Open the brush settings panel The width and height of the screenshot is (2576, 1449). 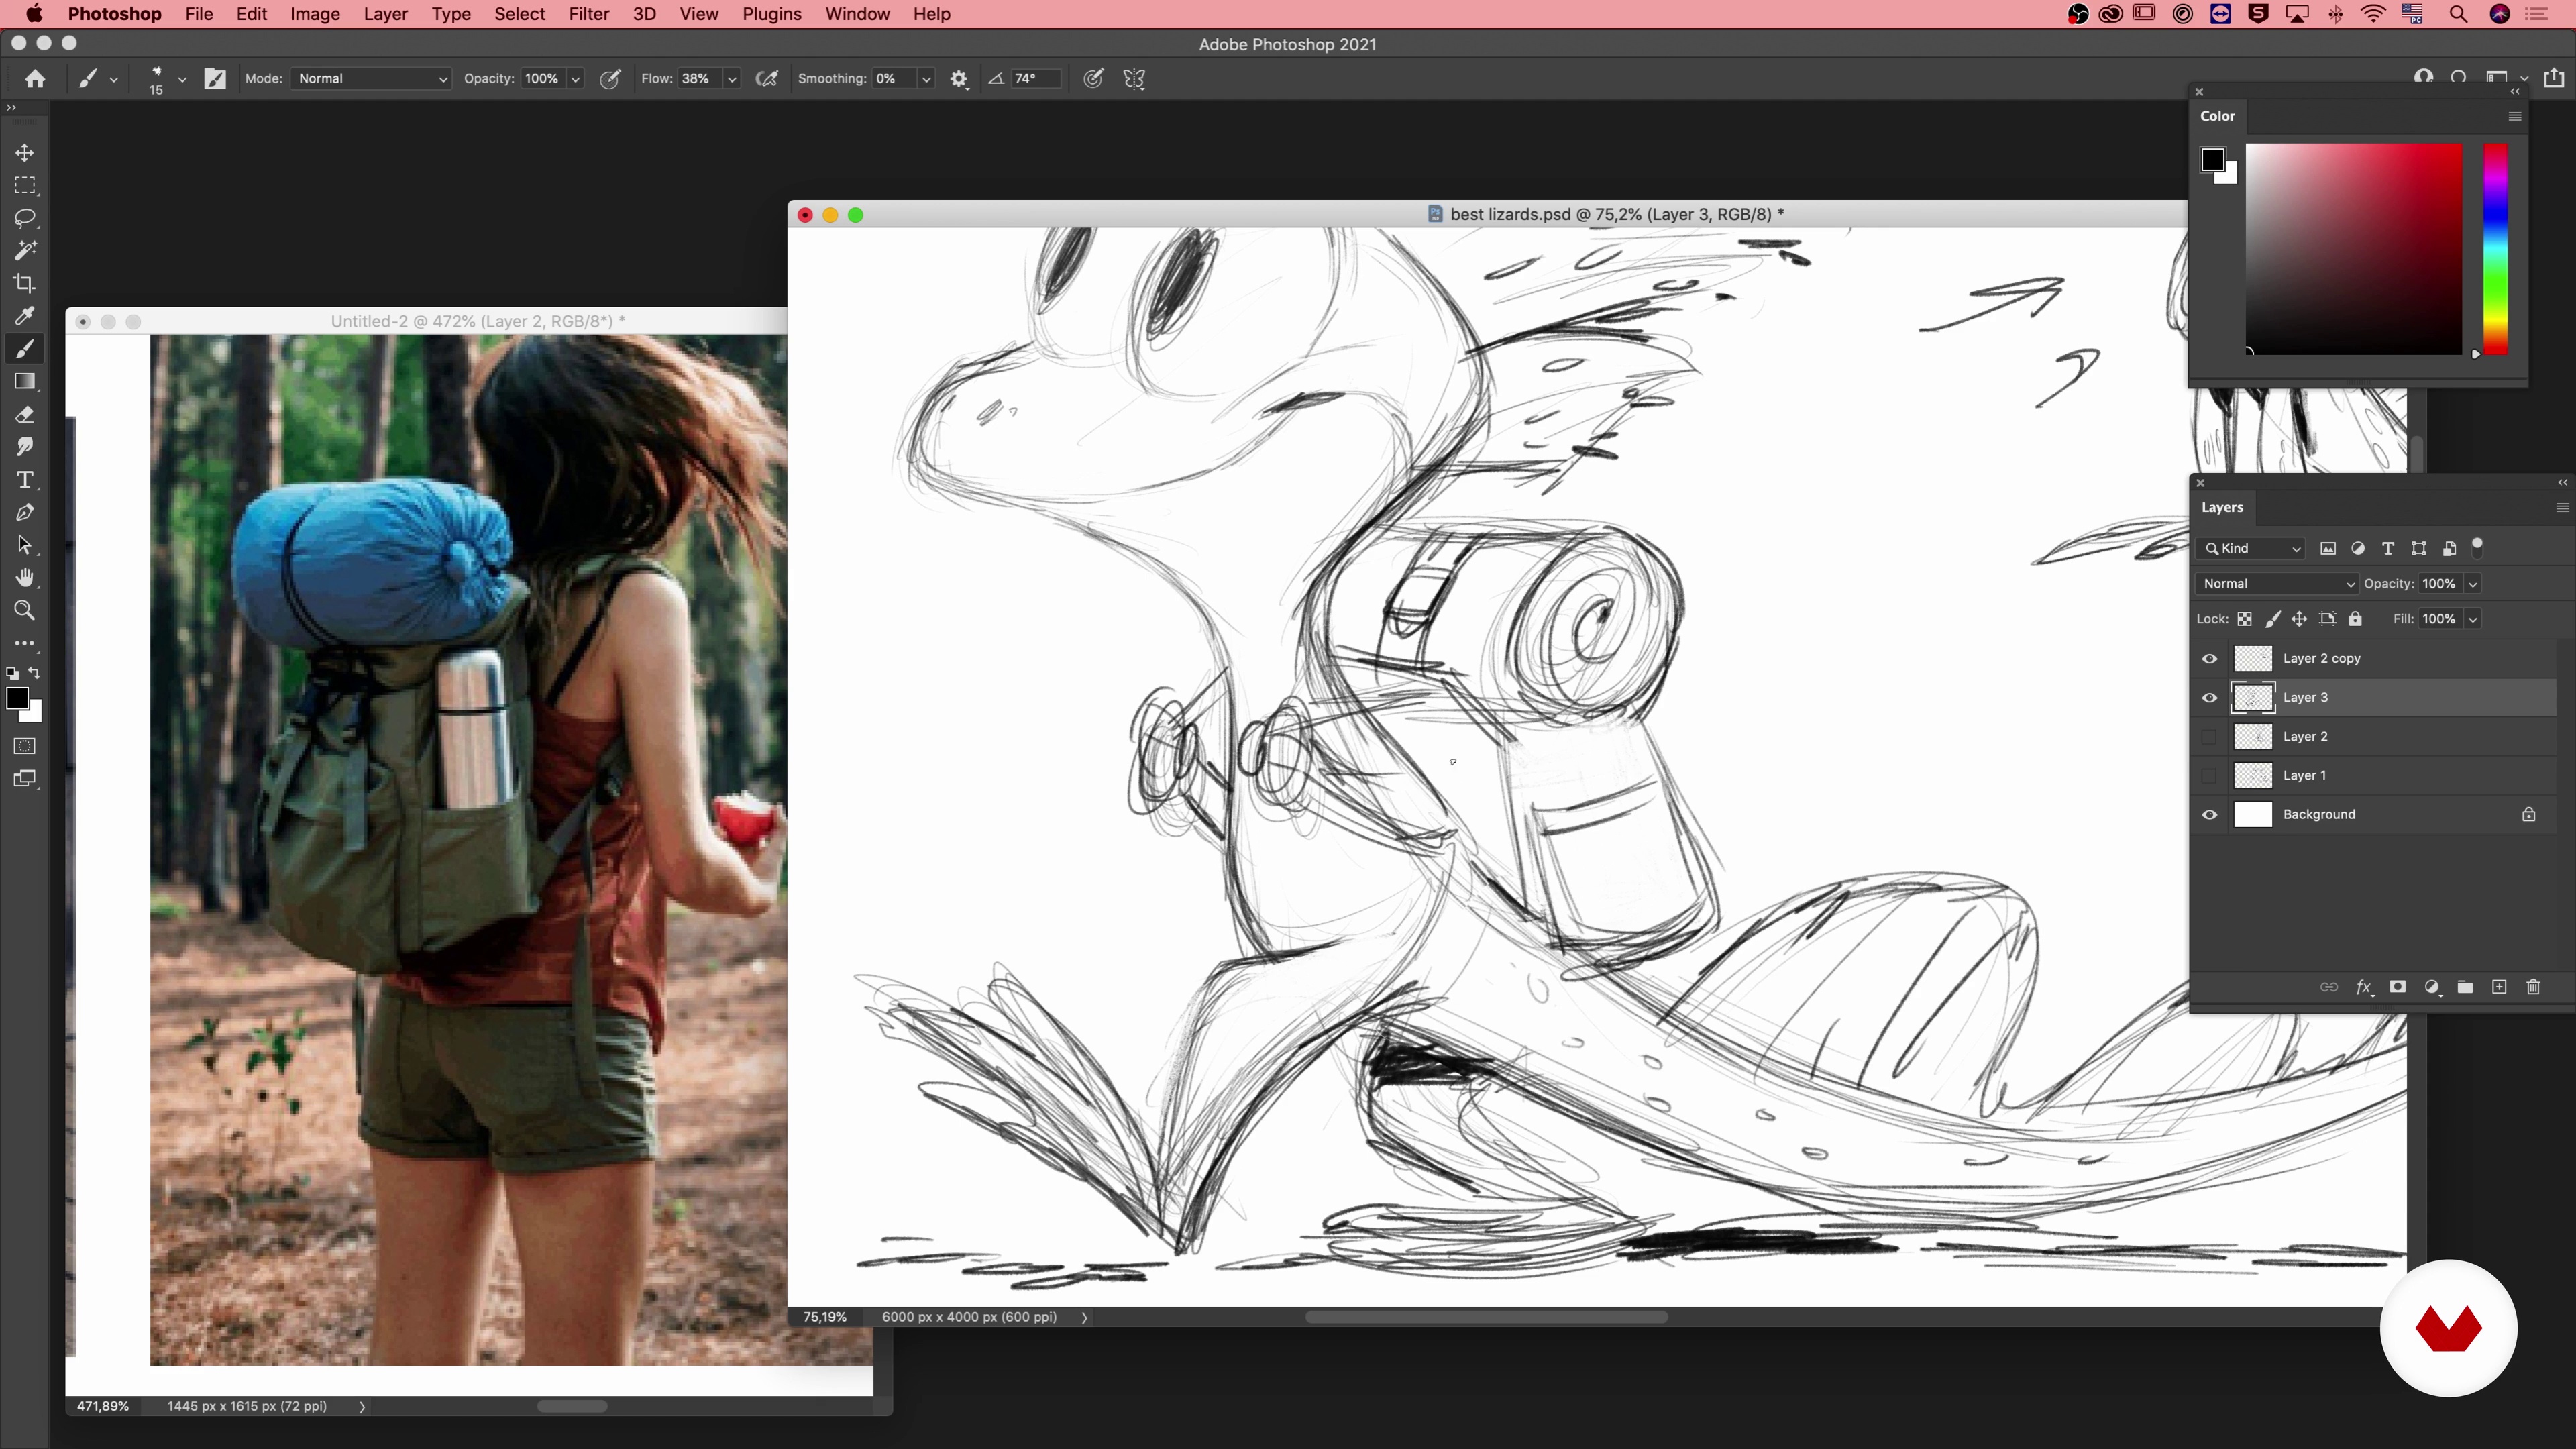[215, 78]
